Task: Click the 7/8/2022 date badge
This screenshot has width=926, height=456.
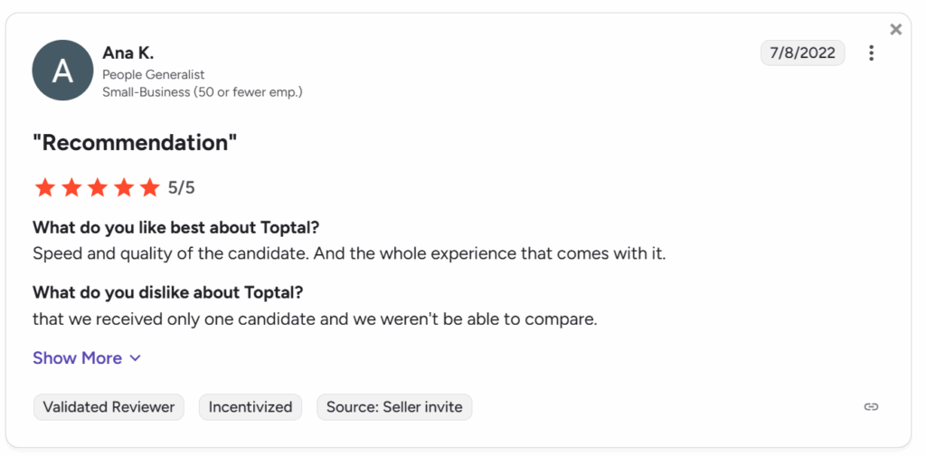Action: tap(803, 53)
